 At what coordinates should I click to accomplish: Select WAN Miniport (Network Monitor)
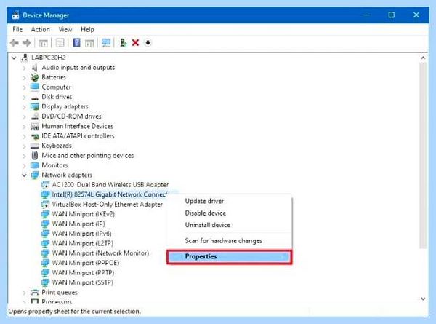tap(100, 253)
